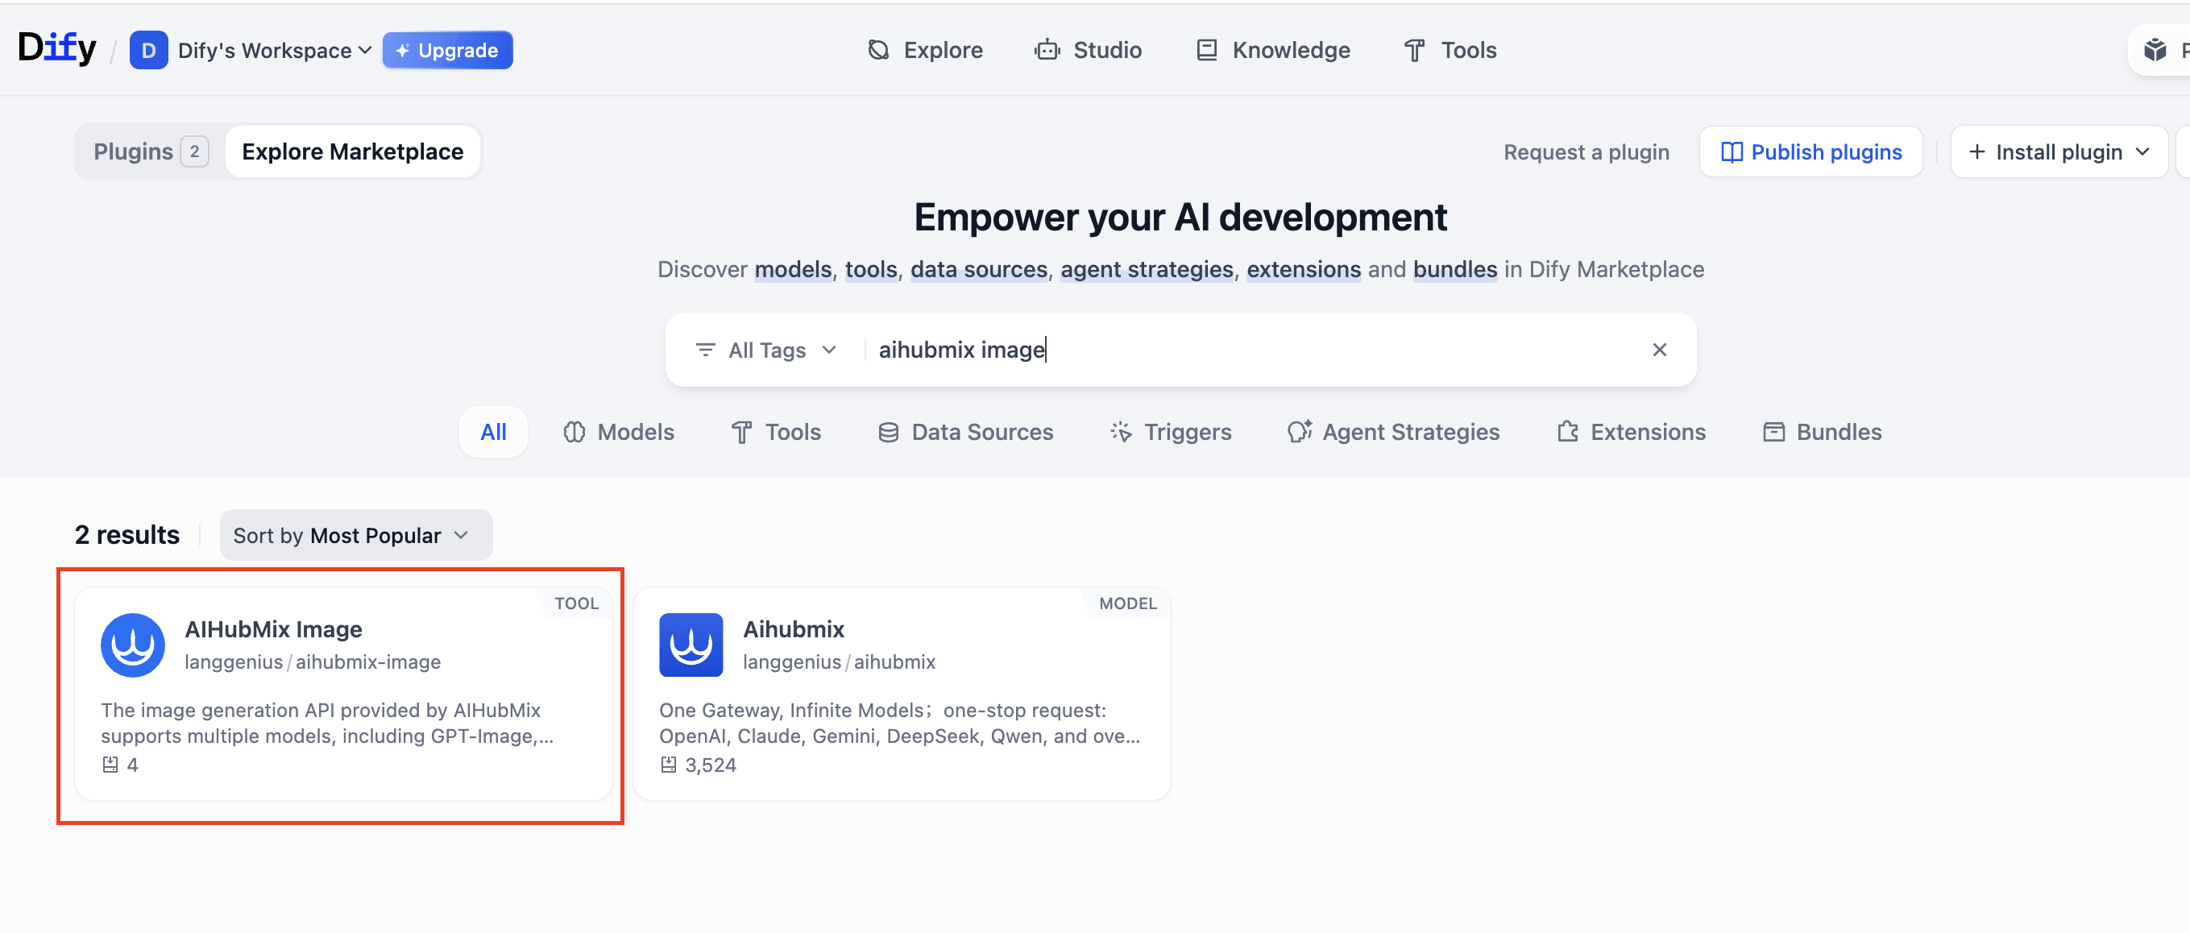Expand the All Tags filter dropdown
The height and width of the screenshot is (933, 2190).
[766, 349]
